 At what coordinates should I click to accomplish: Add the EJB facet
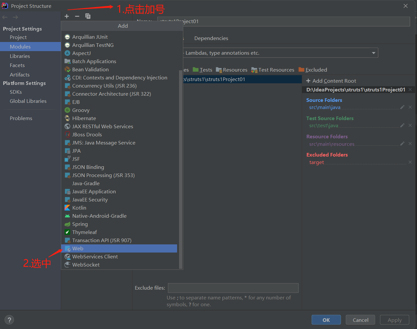pyautogui.click(x=119, y=102)
